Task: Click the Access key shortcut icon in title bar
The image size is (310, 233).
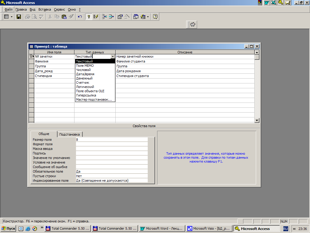Action: pyautogui.click(x=281, y=2)
